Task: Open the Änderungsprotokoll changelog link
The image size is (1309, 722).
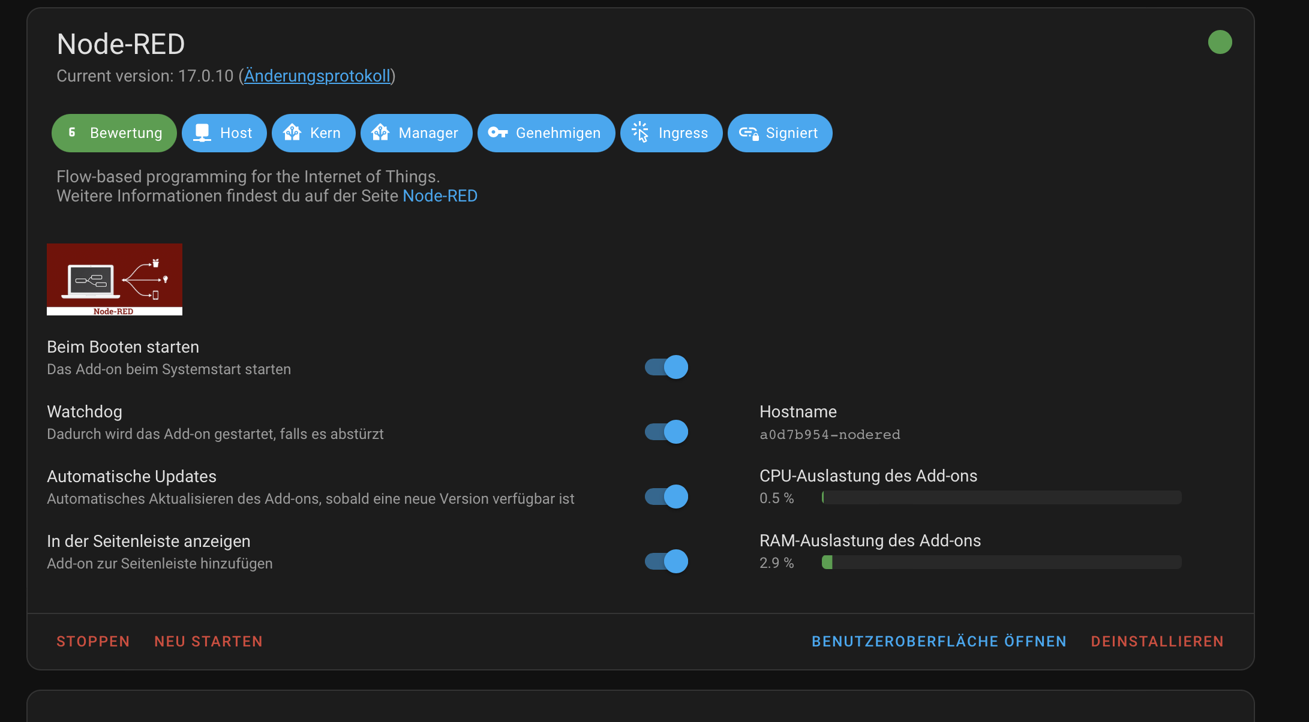Action: tap(317, 76)
